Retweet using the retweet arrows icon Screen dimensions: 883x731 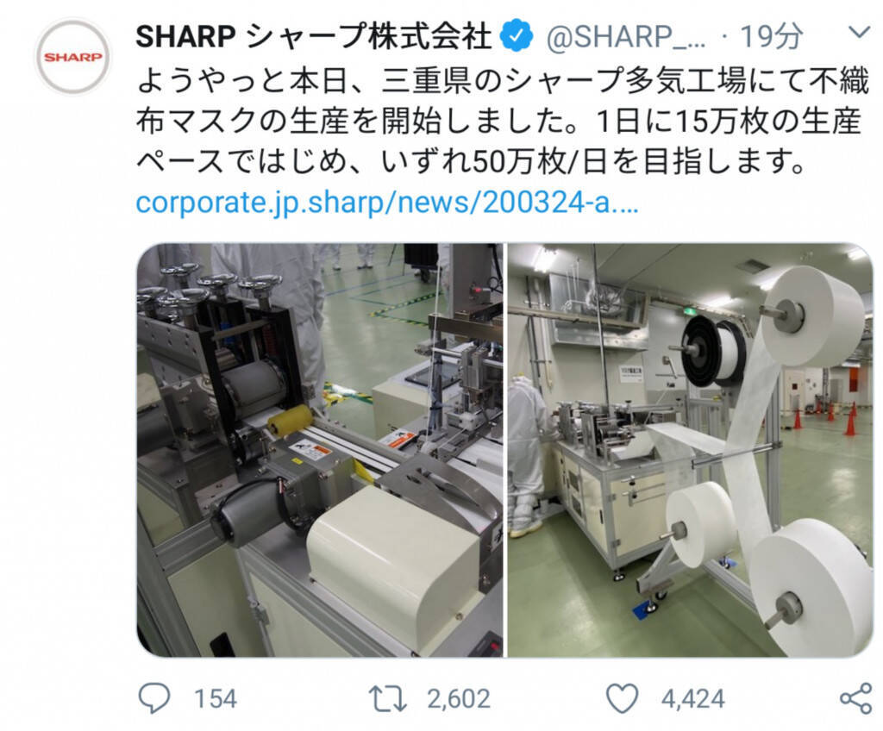387,698
